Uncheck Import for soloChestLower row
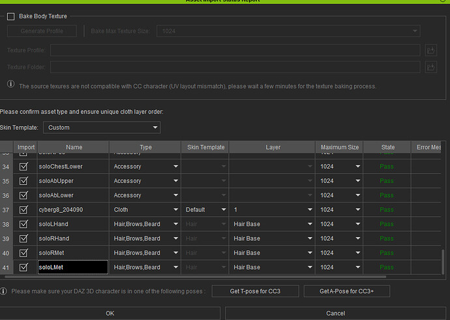 pyautogui.click(x=24, y=167)
